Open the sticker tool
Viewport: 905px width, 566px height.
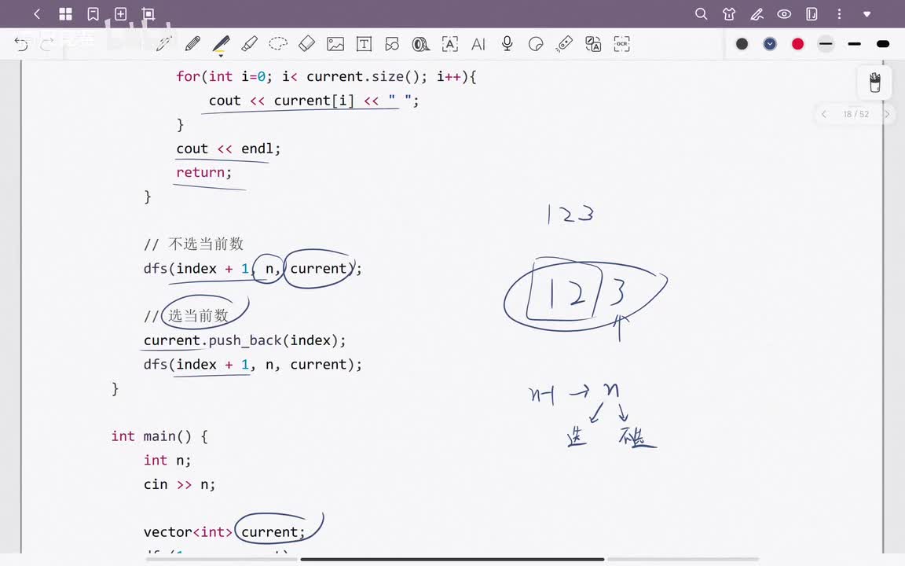(x=536, y=44)
